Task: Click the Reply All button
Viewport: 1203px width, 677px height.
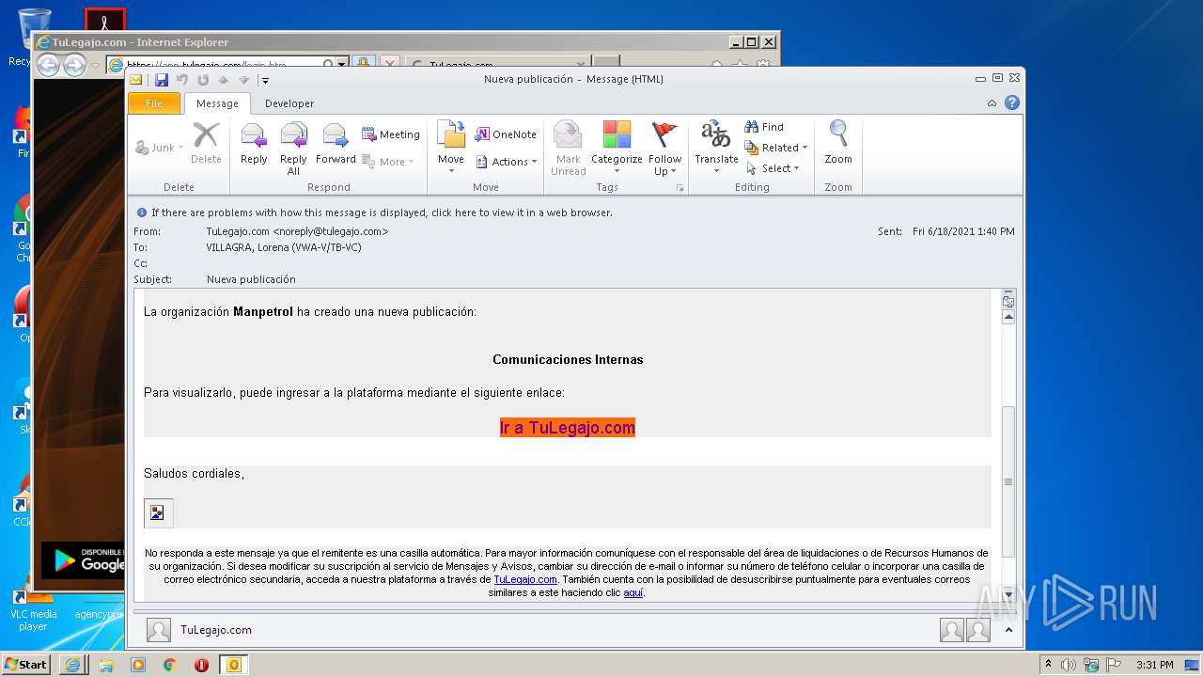Action: click(x=293, y=148)
